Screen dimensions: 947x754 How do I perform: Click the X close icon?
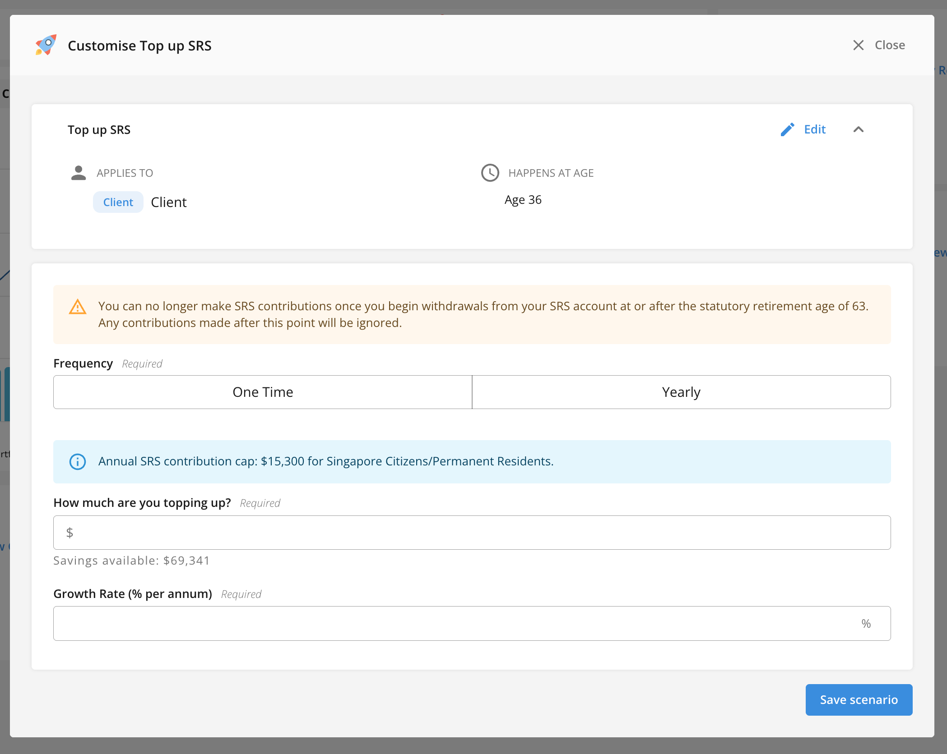[x=858, y=45]
